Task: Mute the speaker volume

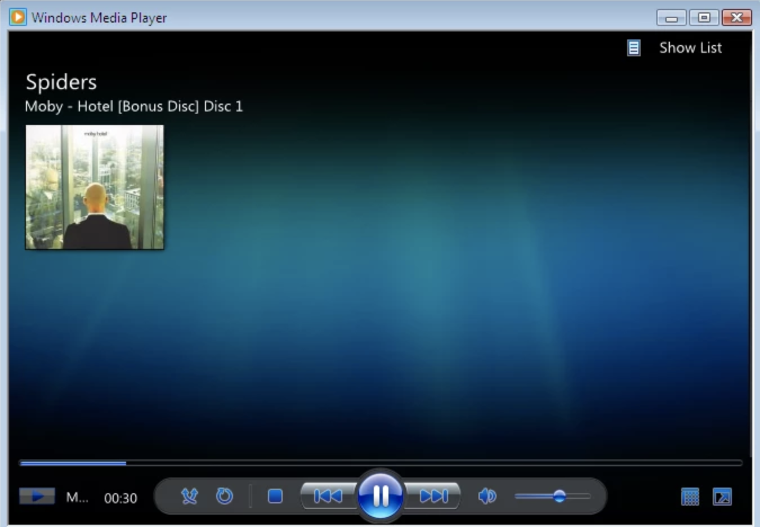Action: tap(487, 496)
